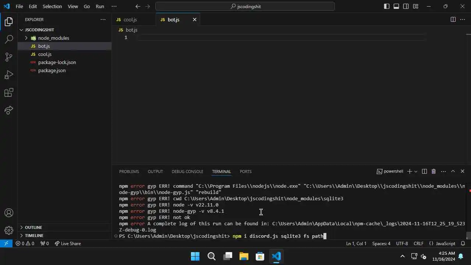Image resolution: width=471 pixels, height=265 pixels.
Task: Open the Go menu
Action: [x=87, y=6]
